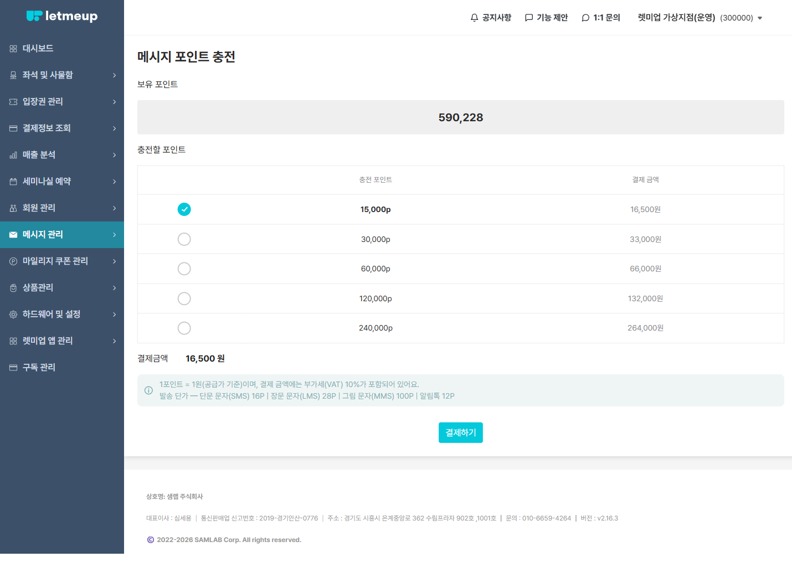Expand the 결제정보 조회 chevron

(x=115, y=128)
